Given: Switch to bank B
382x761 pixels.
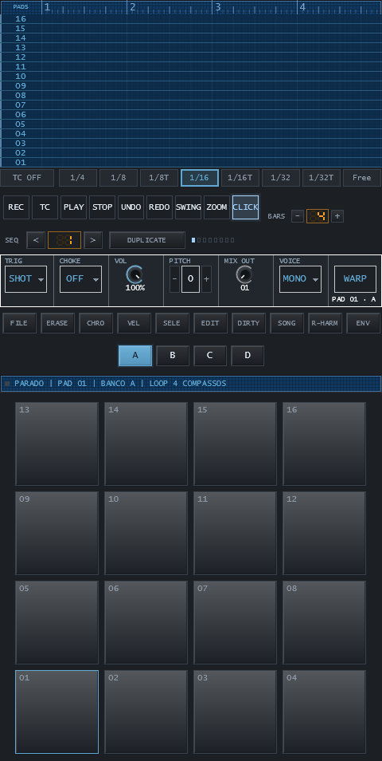Looking at the screenshot, I should click(173, 356).
